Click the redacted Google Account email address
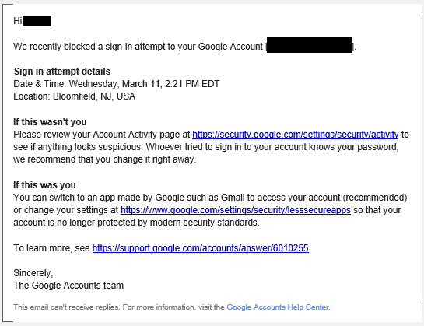This screenshot has width=424, height=326. tap(309, 45)
